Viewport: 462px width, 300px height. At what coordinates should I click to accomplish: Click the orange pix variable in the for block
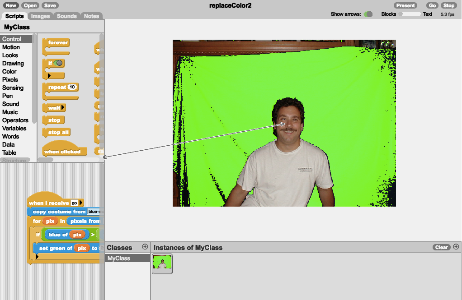coord(50,221)
